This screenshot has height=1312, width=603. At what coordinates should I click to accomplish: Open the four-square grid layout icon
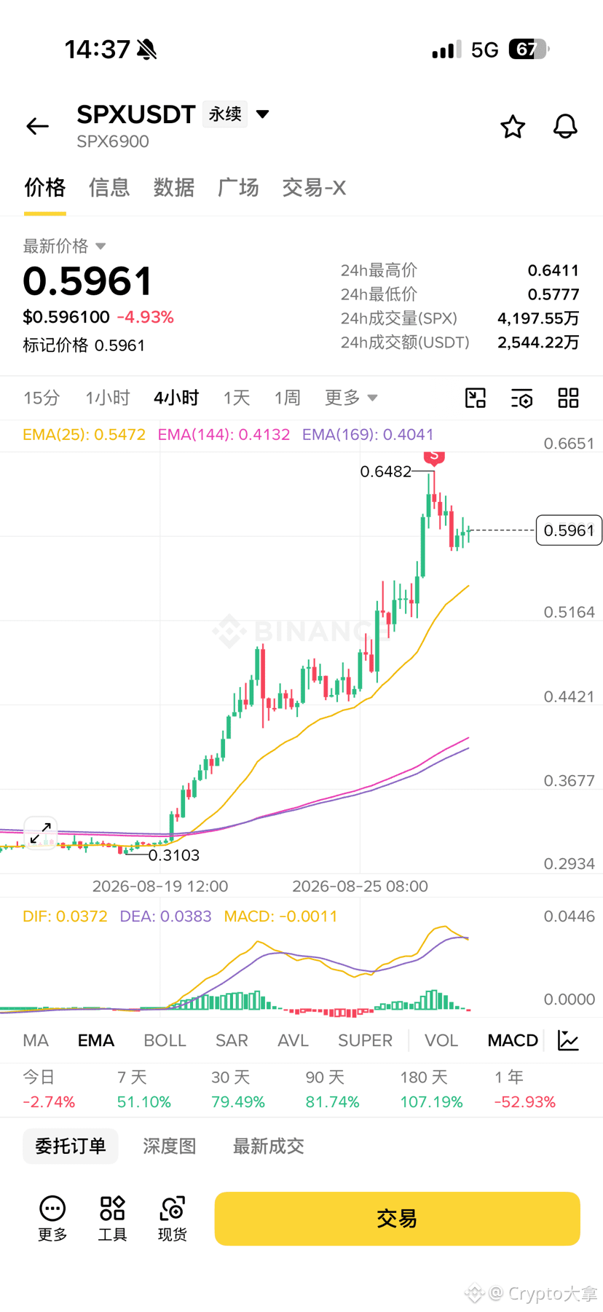[x=568, y=398]
